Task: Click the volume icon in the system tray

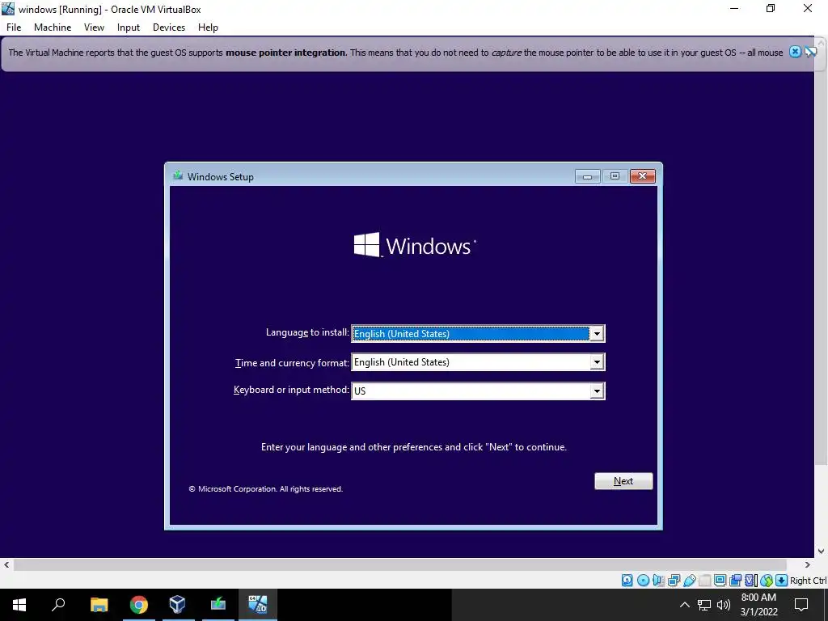Action: click(724, 605)
